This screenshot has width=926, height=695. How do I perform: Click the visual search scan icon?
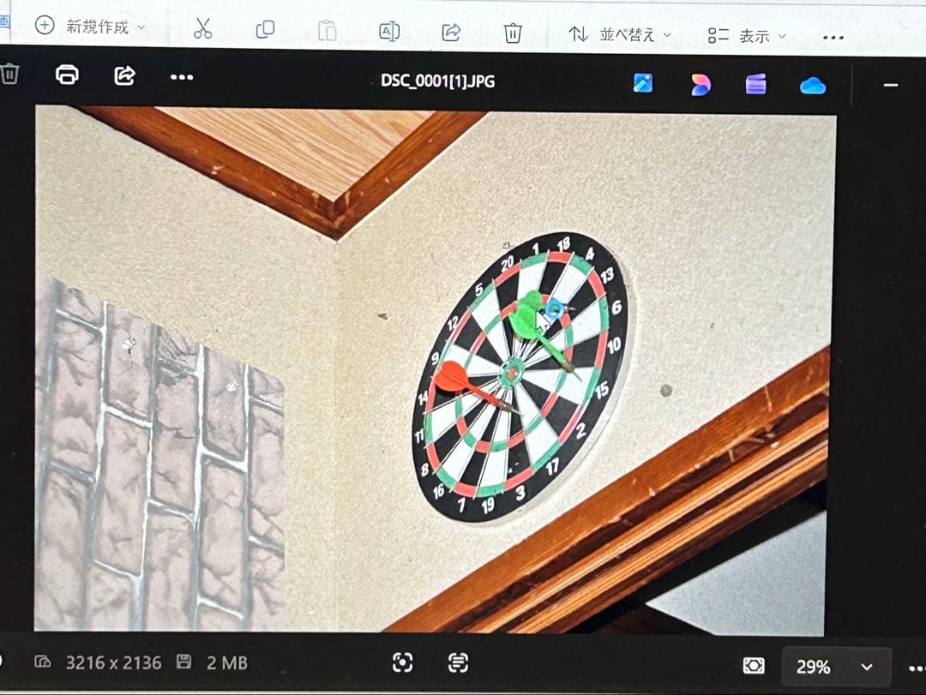tap(402, 662)
